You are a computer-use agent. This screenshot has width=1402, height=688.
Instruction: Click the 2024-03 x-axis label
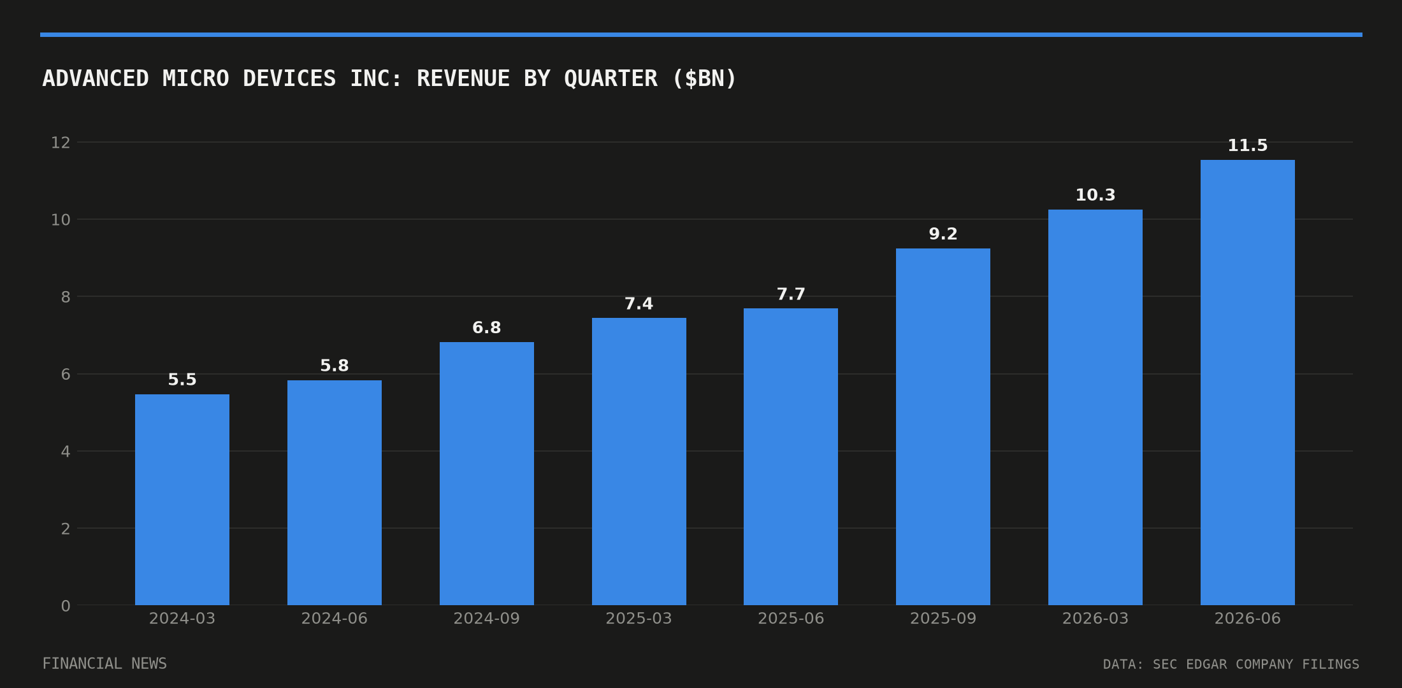click(x=182, y=619)
